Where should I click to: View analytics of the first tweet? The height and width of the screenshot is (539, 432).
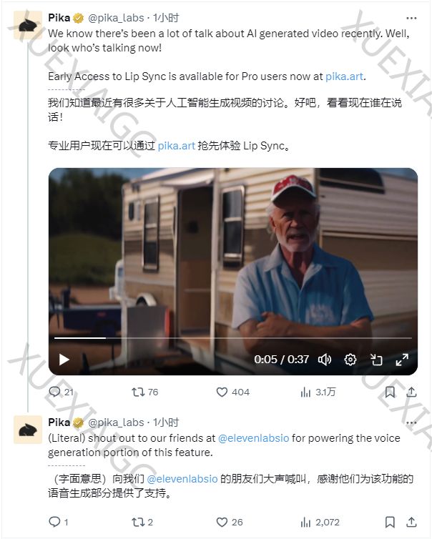click(x=305, y=392)
